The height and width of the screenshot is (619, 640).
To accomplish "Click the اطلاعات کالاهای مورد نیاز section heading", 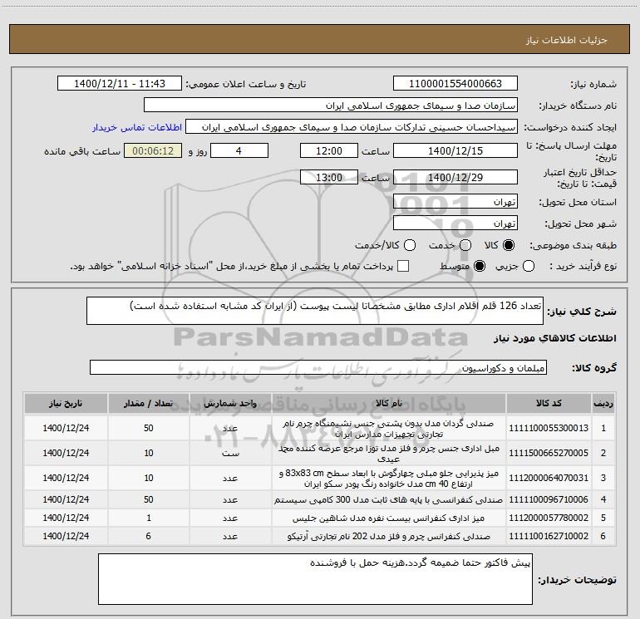I will [554, 338].
